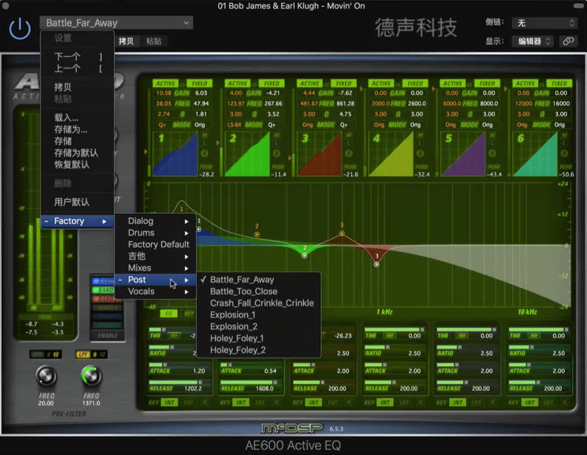
Task: Open the Battle_Far_Away preset dropdown
Action: tap(116, 23)
